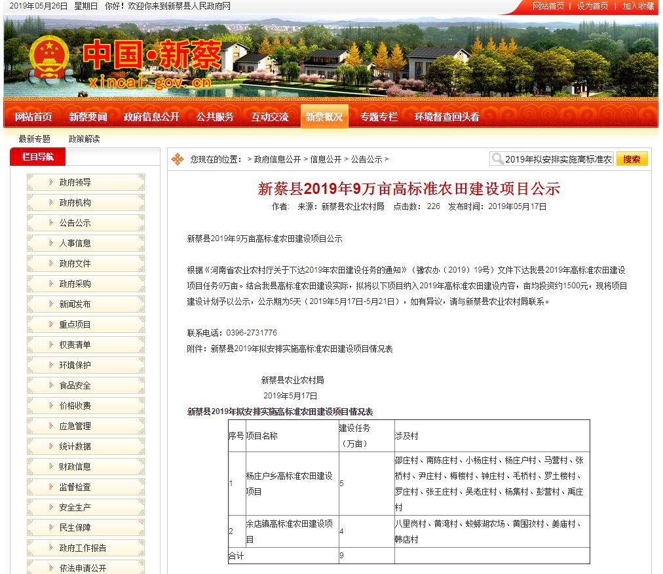The width and height of the screenshot is (663, 574).
Task: Click 设为首页 link at the top right
Action: coord(592,6)
